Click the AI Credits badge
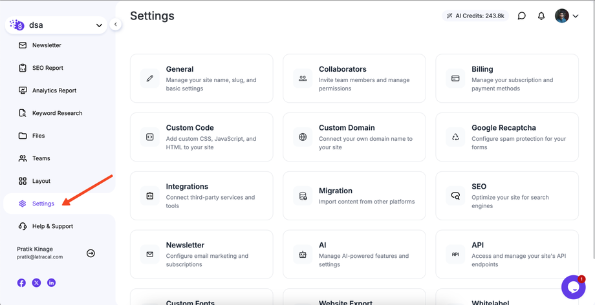 tap(475, 16)
